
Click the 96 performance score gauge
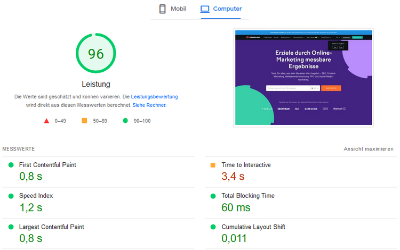click(96, 53)
